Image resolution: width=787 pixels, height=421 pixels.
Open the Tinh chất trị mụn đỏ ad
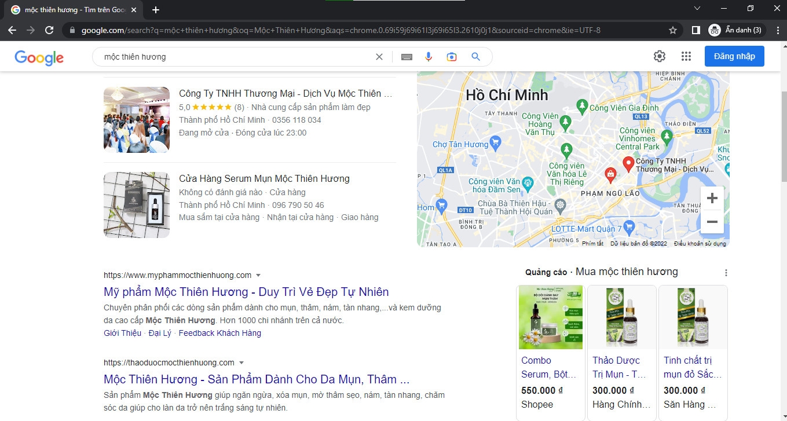pyautogui.click(x=693, y=353)
